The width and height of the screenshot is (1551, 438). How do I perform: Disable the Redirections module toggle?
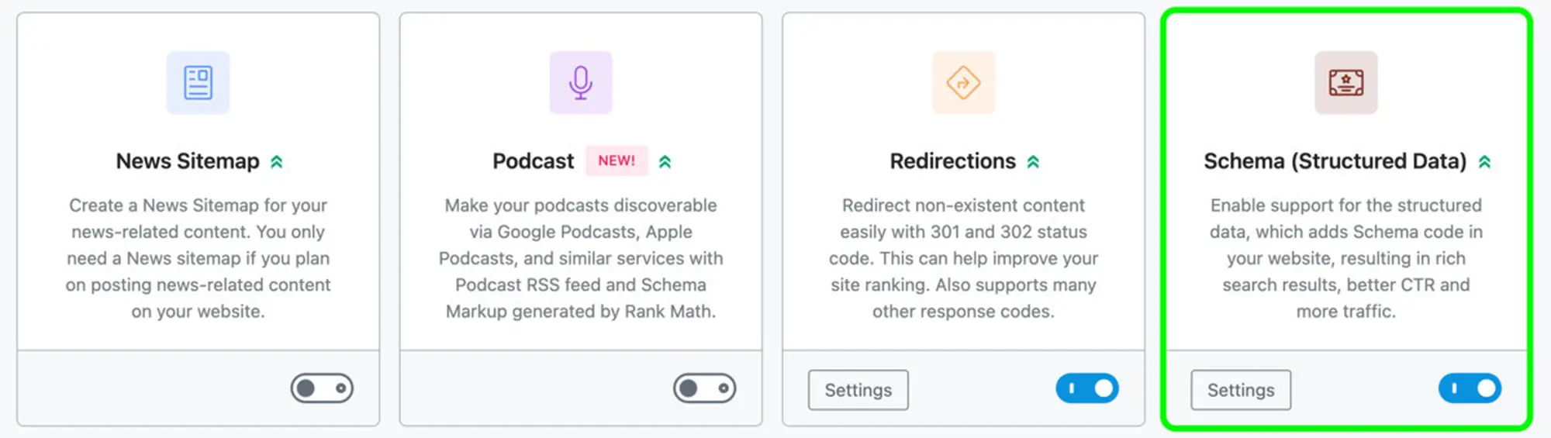click(1087, 388)
